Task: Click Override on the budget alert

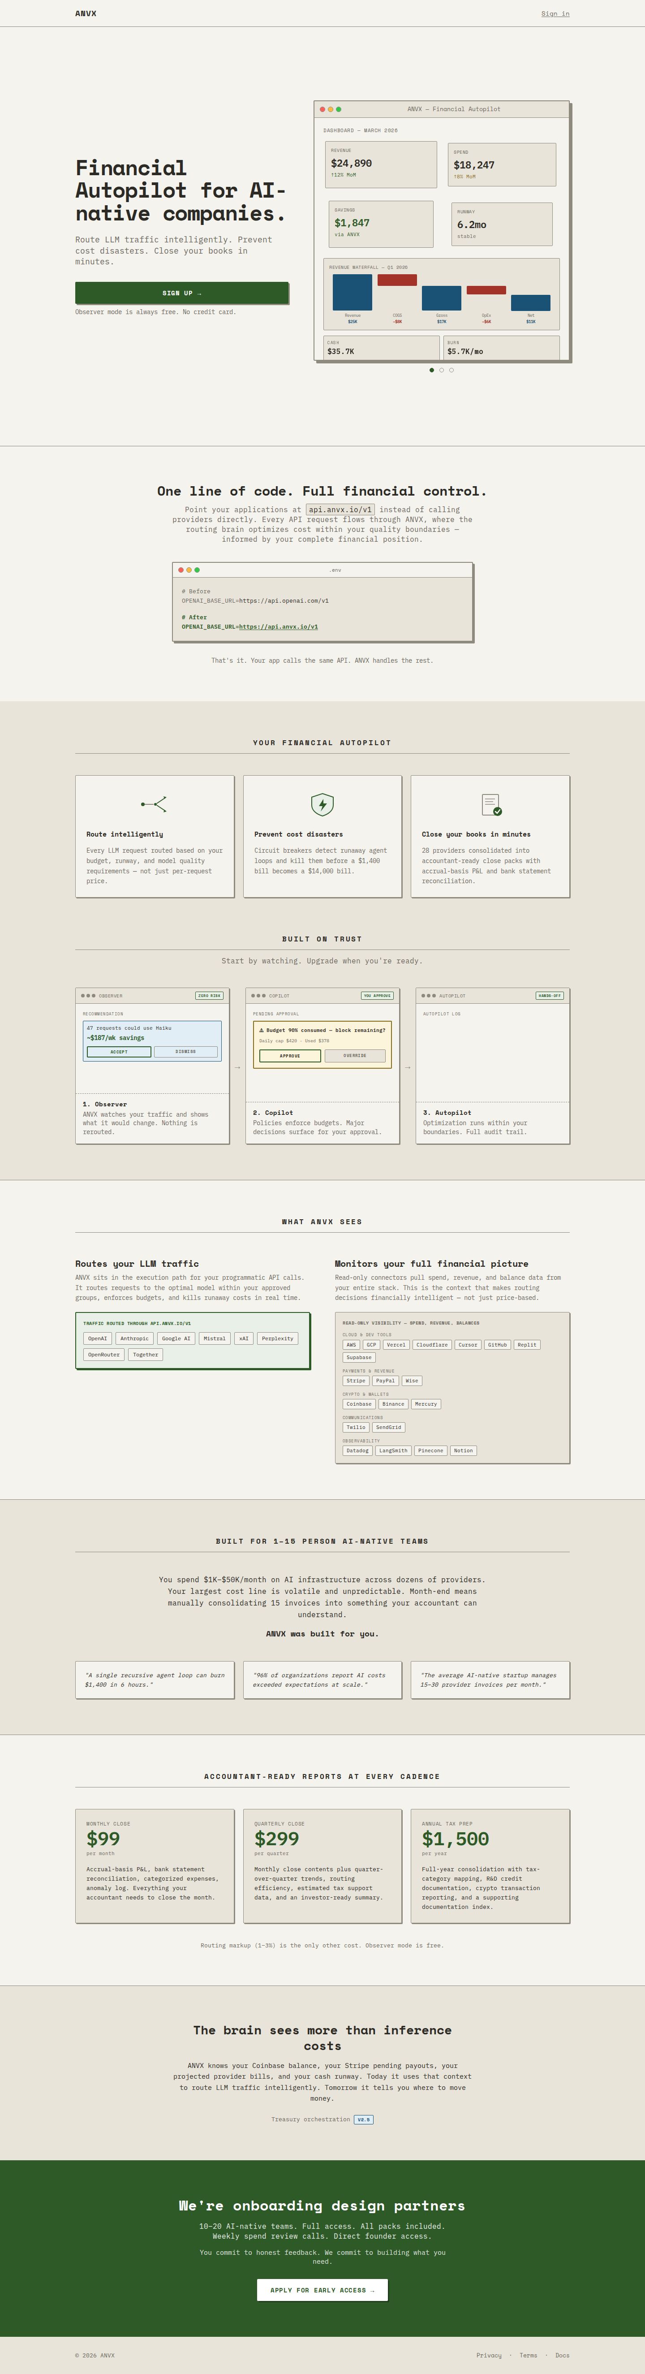Action: (355, 1055)
